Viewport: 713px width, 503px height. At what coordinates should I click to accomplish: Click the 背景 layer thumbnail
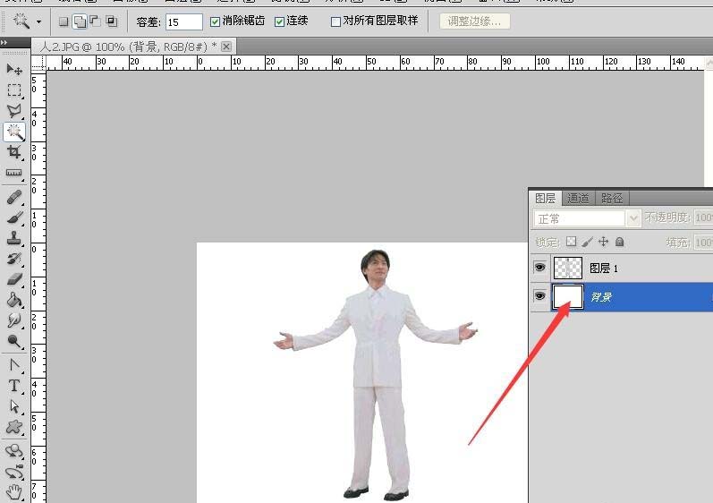567,297
